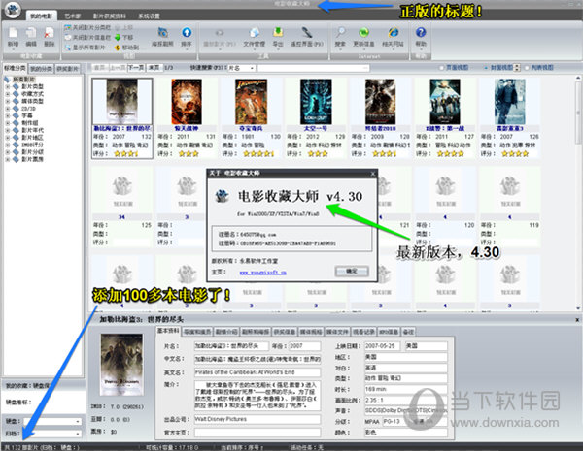Open the 导演和演员 details tab
The image size is (583, 451).
[x=197, y=332]
